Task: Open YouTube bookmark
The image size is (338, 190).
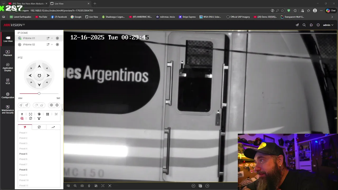Action: click(41, 17)
